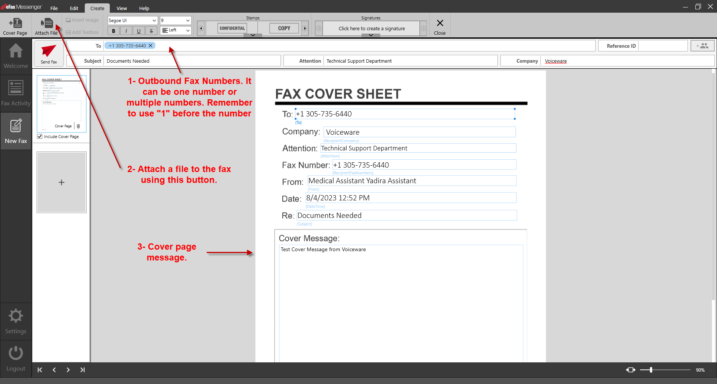This screenshot has height=384, width=717.
Task: Add a new page with plus tile
Action: 62,182
